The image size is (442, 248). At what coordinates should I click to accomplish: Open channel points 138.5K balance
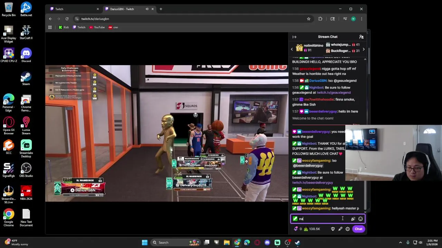[x=312, y=229]
